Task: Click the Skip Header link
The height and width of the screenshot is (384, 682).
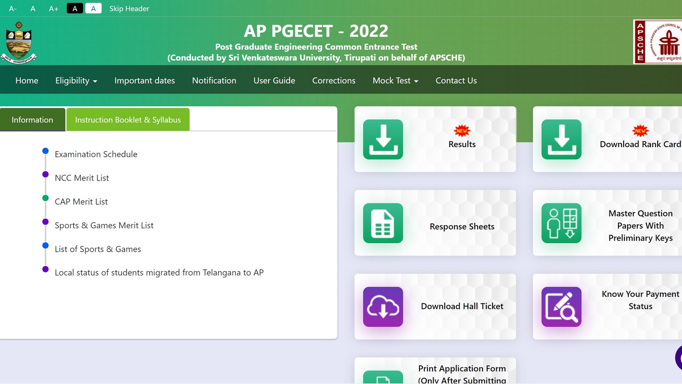Action: [129, 9]
